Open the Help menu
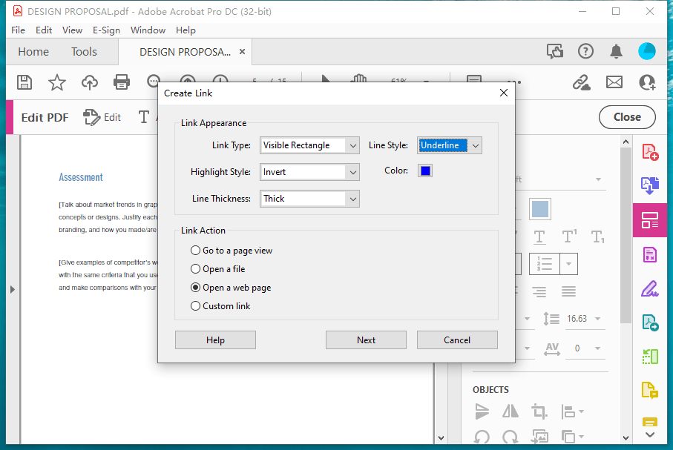This screenshot has width=673, height=450. point(186,30)
